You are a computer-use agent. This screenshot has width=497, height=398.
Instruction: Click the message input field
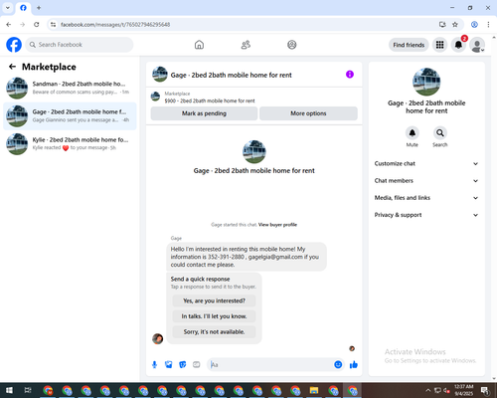click(x=270, y=365)
